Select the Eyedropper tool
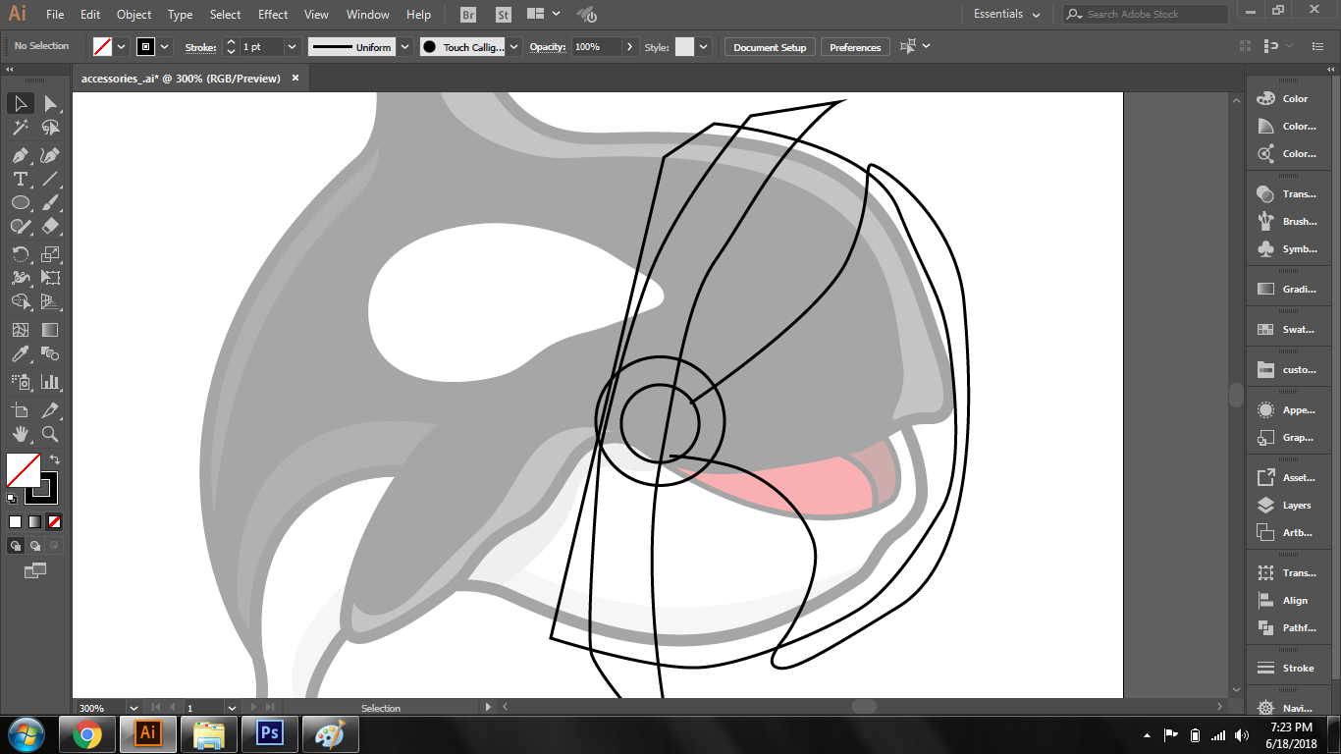Viewport: 1341px width, 754px height. 20,353
